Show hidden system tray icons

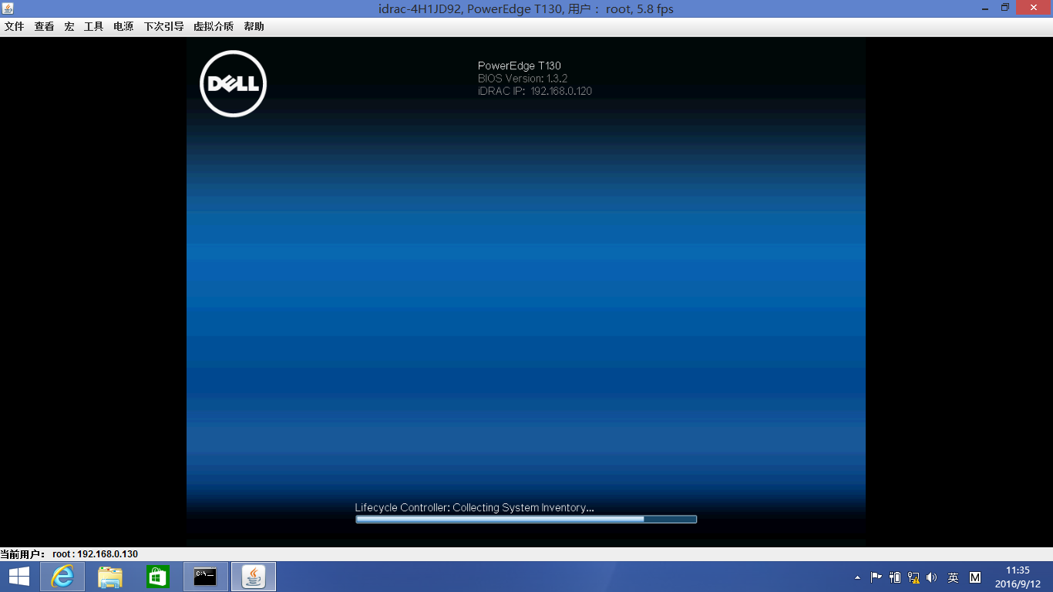(858, 577)
